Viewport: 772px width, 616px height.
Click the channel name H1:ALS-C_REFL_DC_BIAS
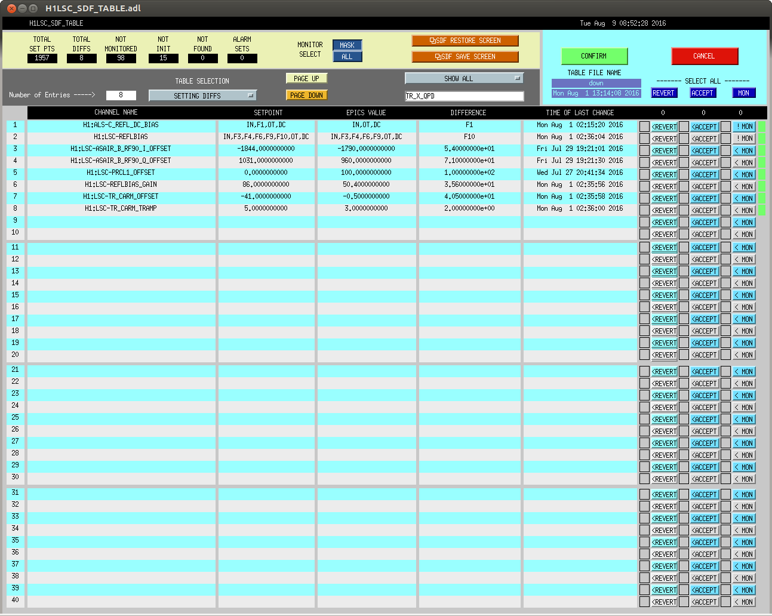point(121,125)
